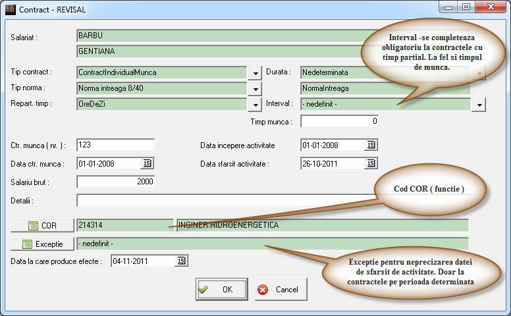Viewport: 511px width, 316px height.
Task: Expand the Tip contract dropdown
Action: point(255,72)
